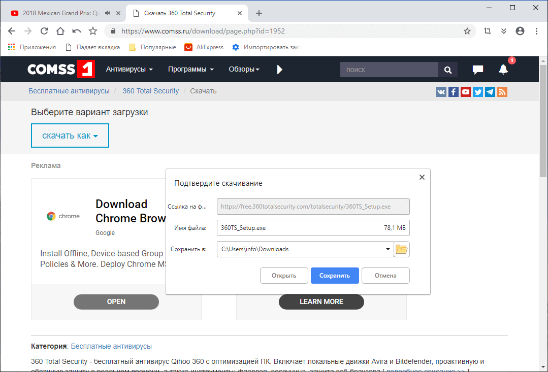Image resolution: width=548 pixels, height=372 pixels.
Task: Click the crop/capture extension icon
Action: [488, 31]
